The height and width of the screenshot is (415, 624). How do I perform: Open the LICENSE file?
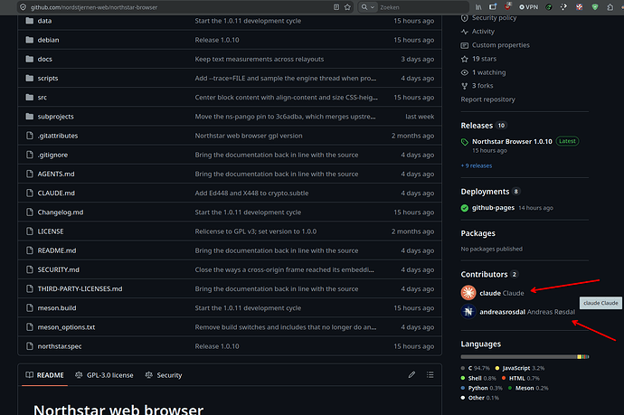click(51, 231)
